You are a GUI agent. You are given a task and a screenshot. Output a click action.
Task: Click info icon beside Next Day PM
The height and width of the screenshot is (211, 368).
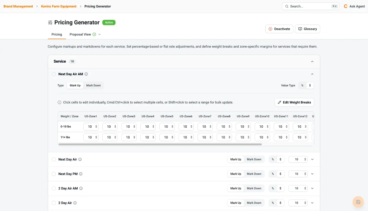coord(81,174)
